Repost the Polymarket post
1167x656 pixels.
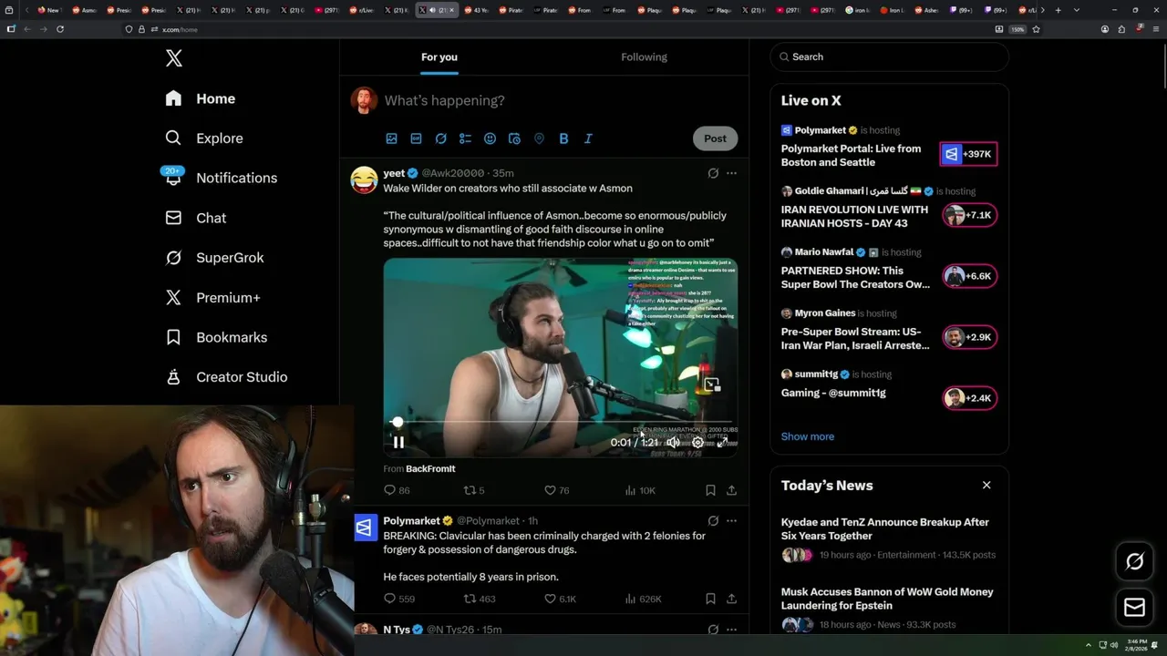point(480,599)
